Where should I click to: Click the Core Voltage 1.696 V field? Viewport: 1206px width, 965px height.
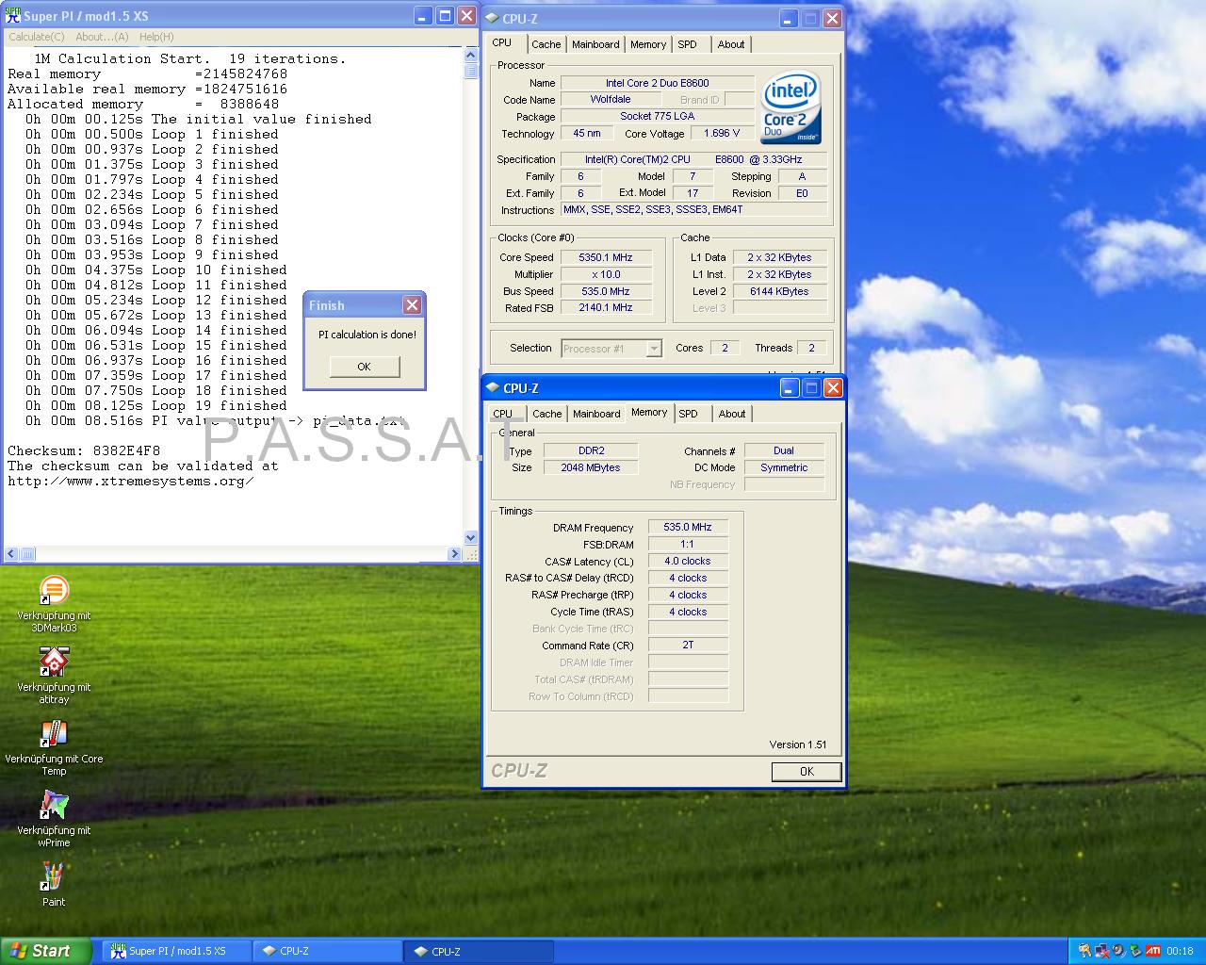coord(722,133)
